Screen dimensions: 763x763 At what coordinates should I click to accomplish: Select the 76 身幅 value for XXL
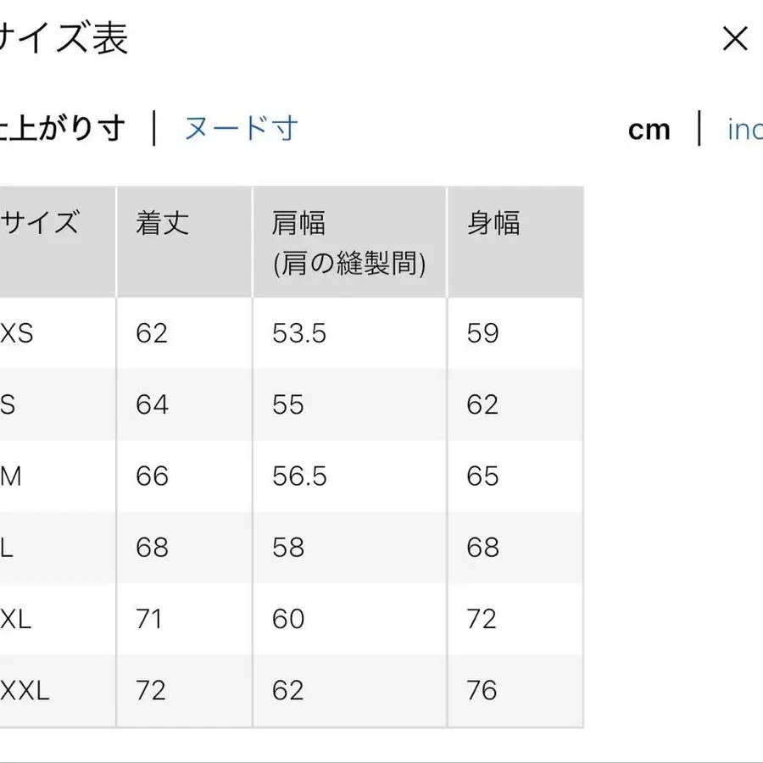click(x=482, y=689)
